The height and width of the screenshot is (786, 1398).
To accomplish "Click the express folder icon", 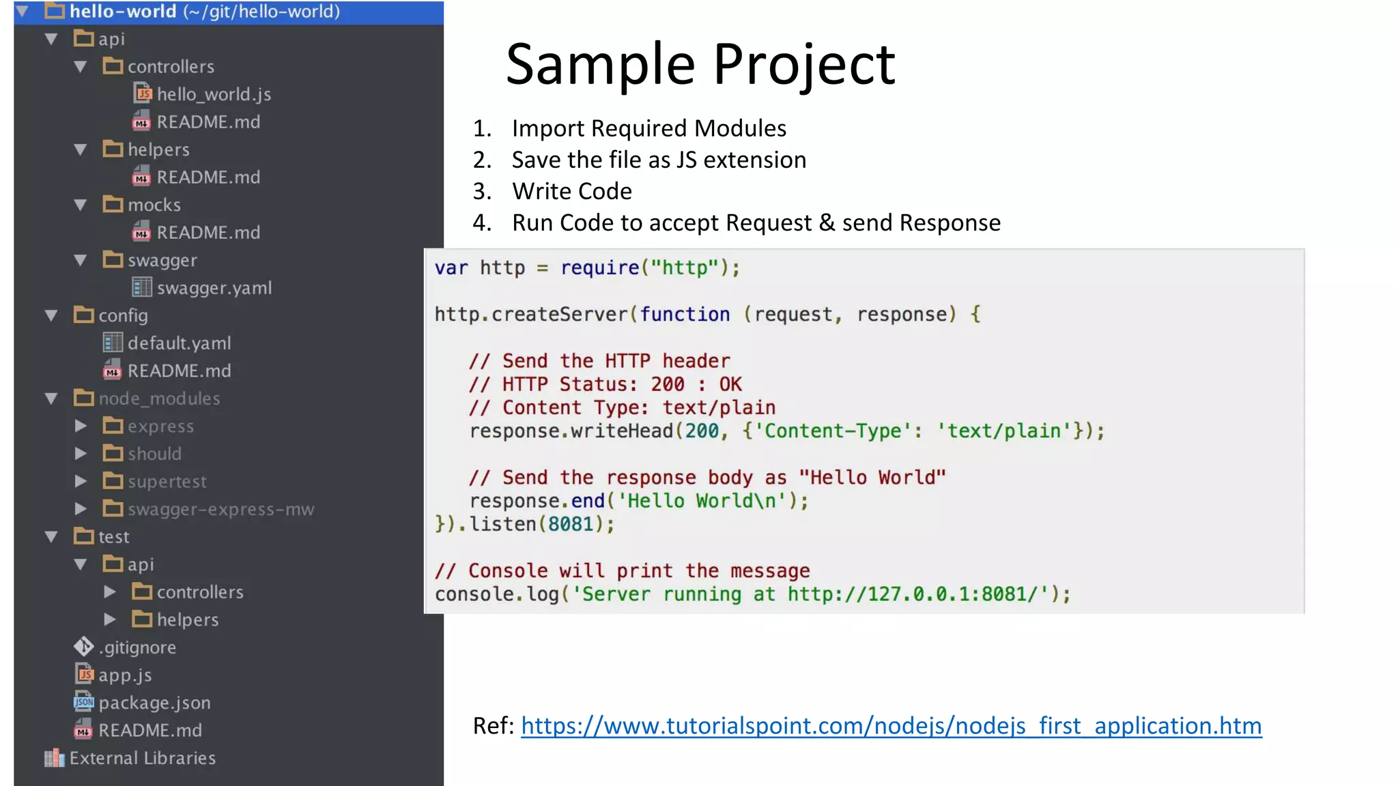I will (x=113, y=424).
